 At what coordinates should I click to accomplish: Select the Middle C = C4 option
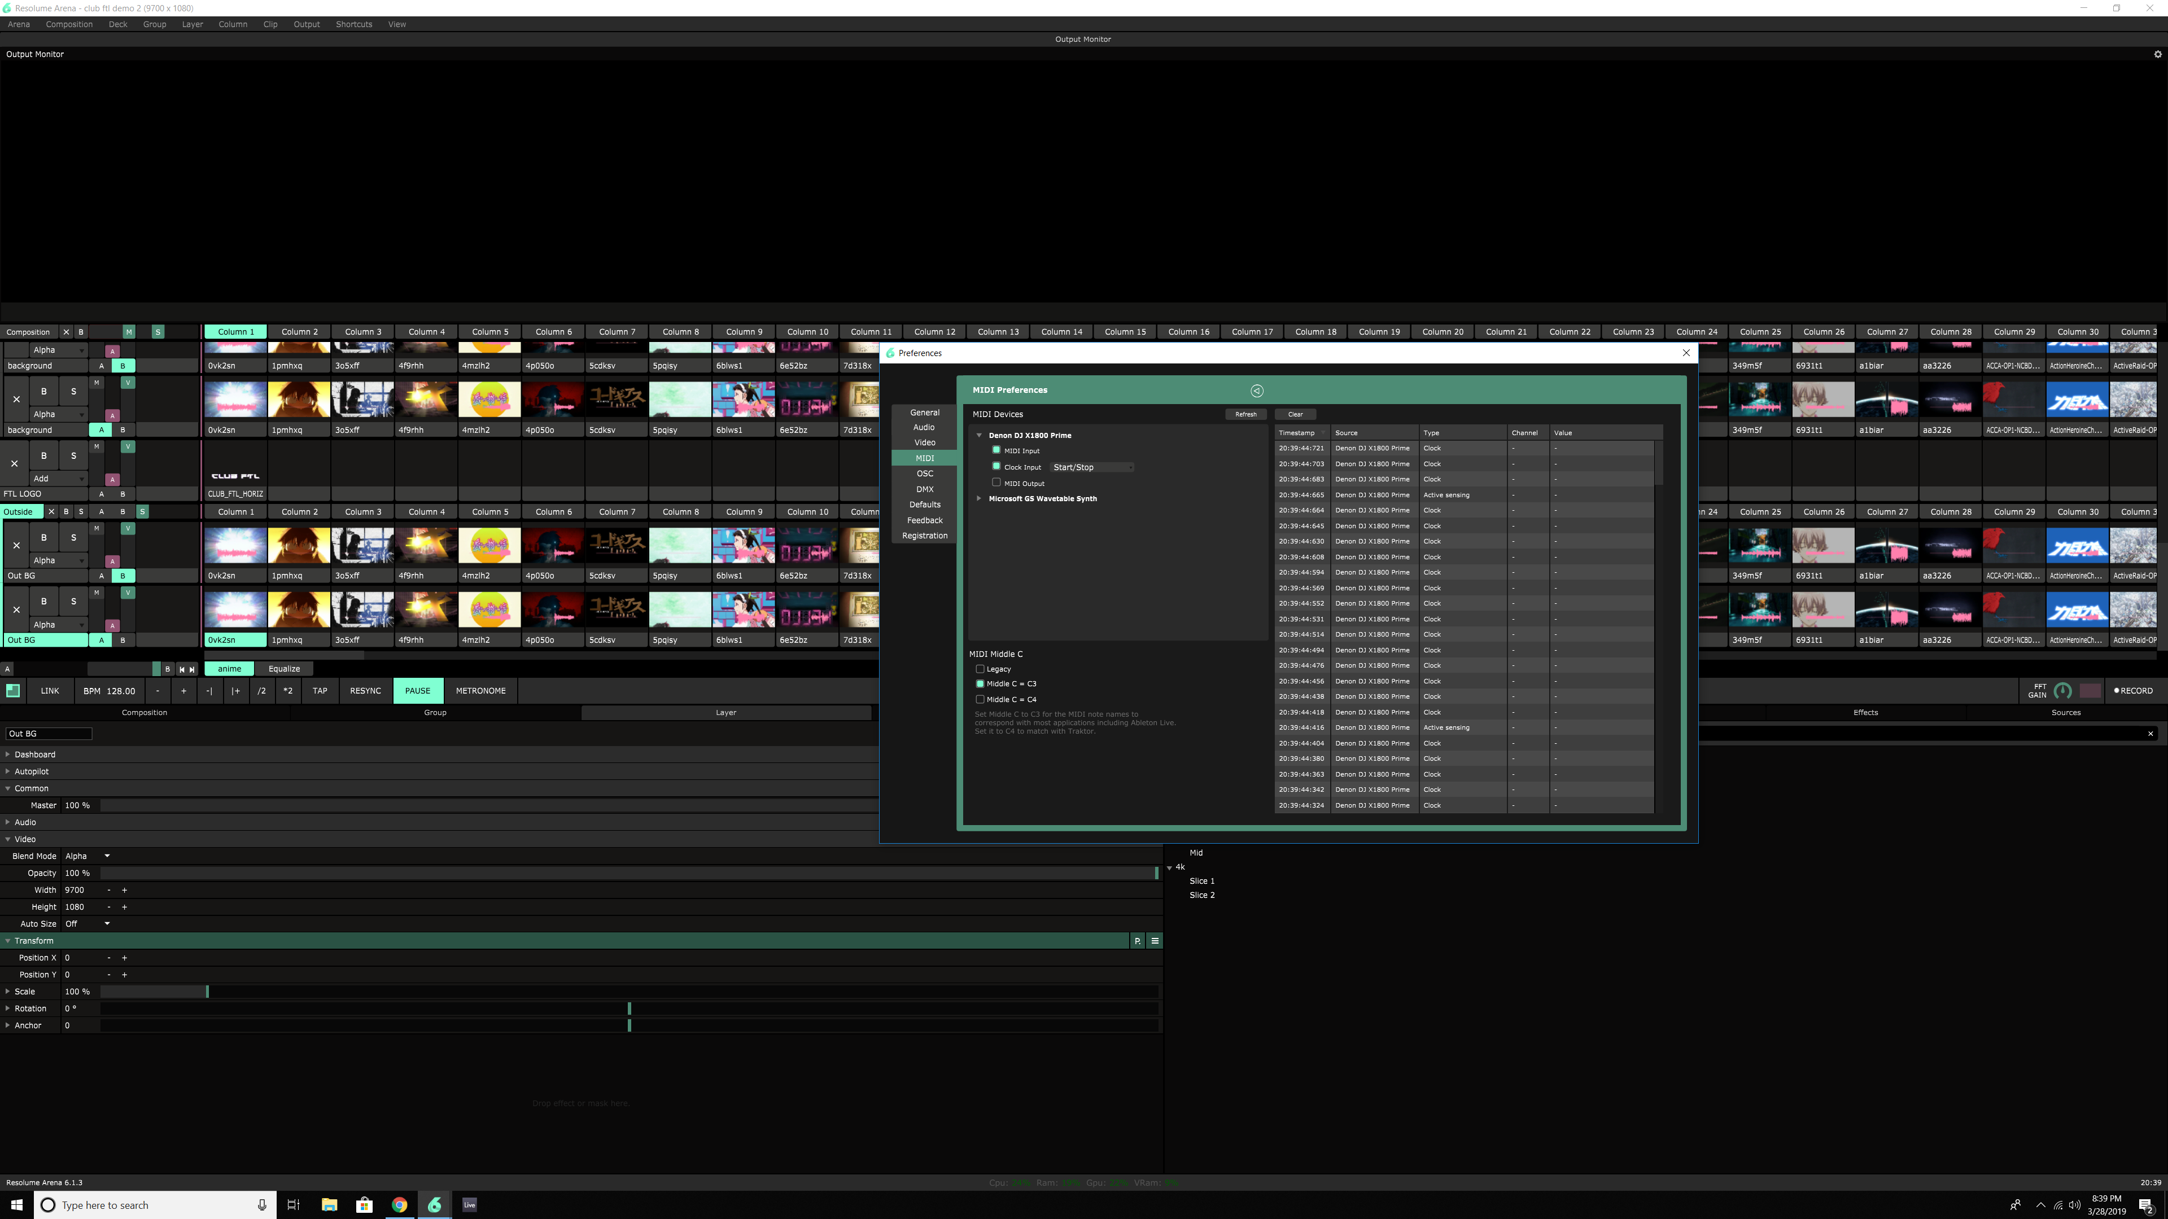(980, 699)
